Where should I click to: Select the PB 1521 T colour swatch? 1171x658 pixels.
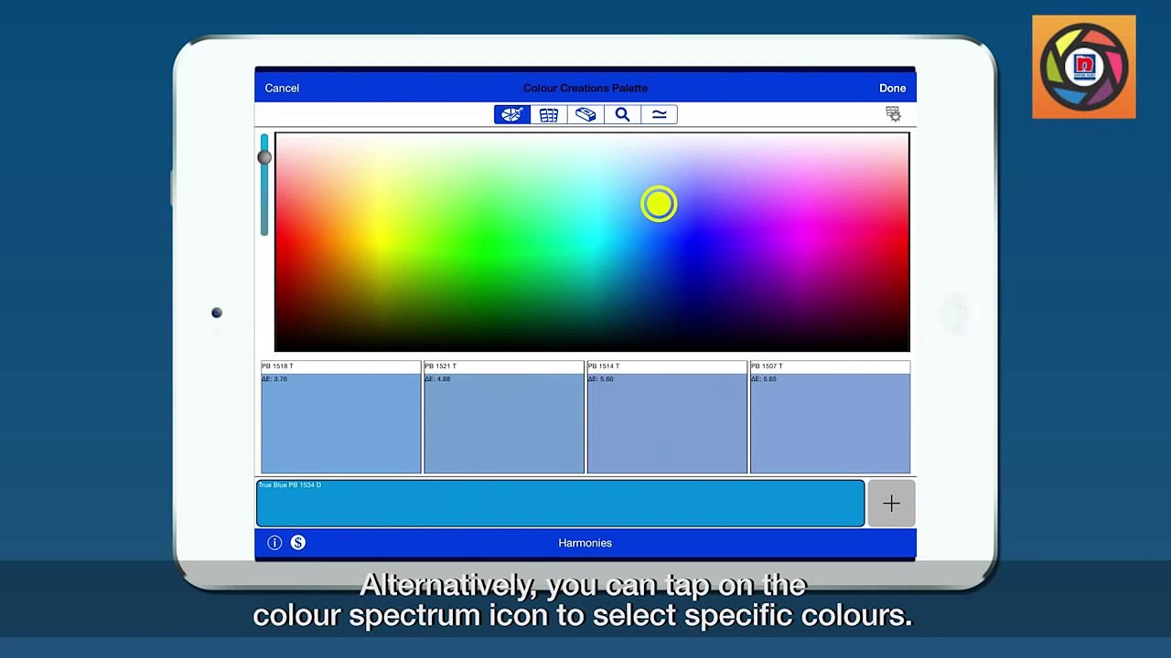pyautogui.click(x=504, y=418)
